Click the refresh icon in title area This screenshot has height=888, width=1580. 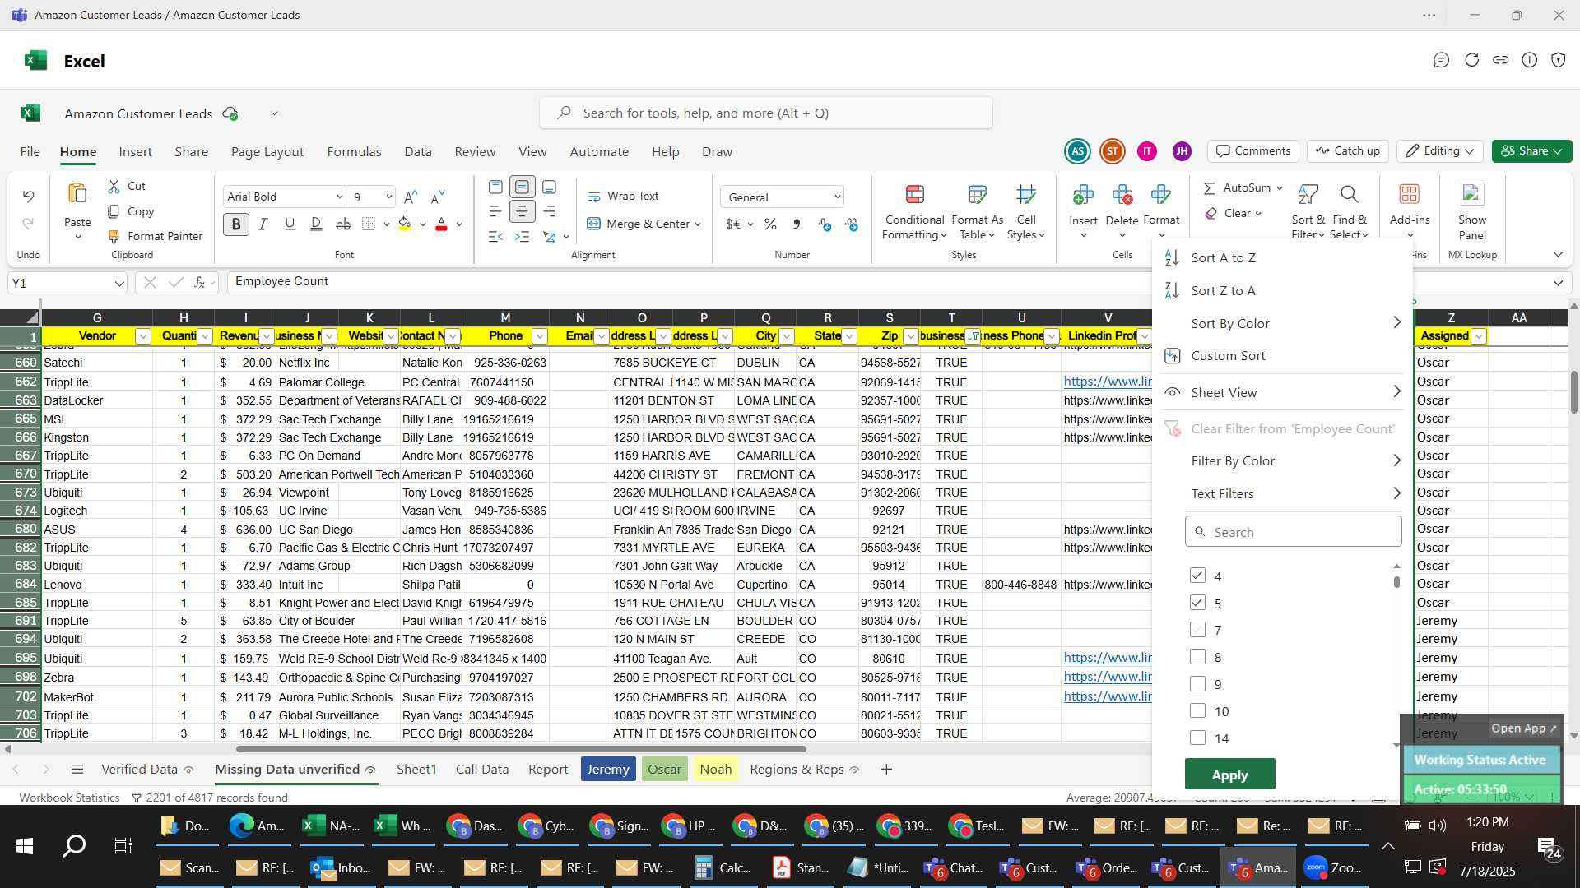[x=1471, y=60]
